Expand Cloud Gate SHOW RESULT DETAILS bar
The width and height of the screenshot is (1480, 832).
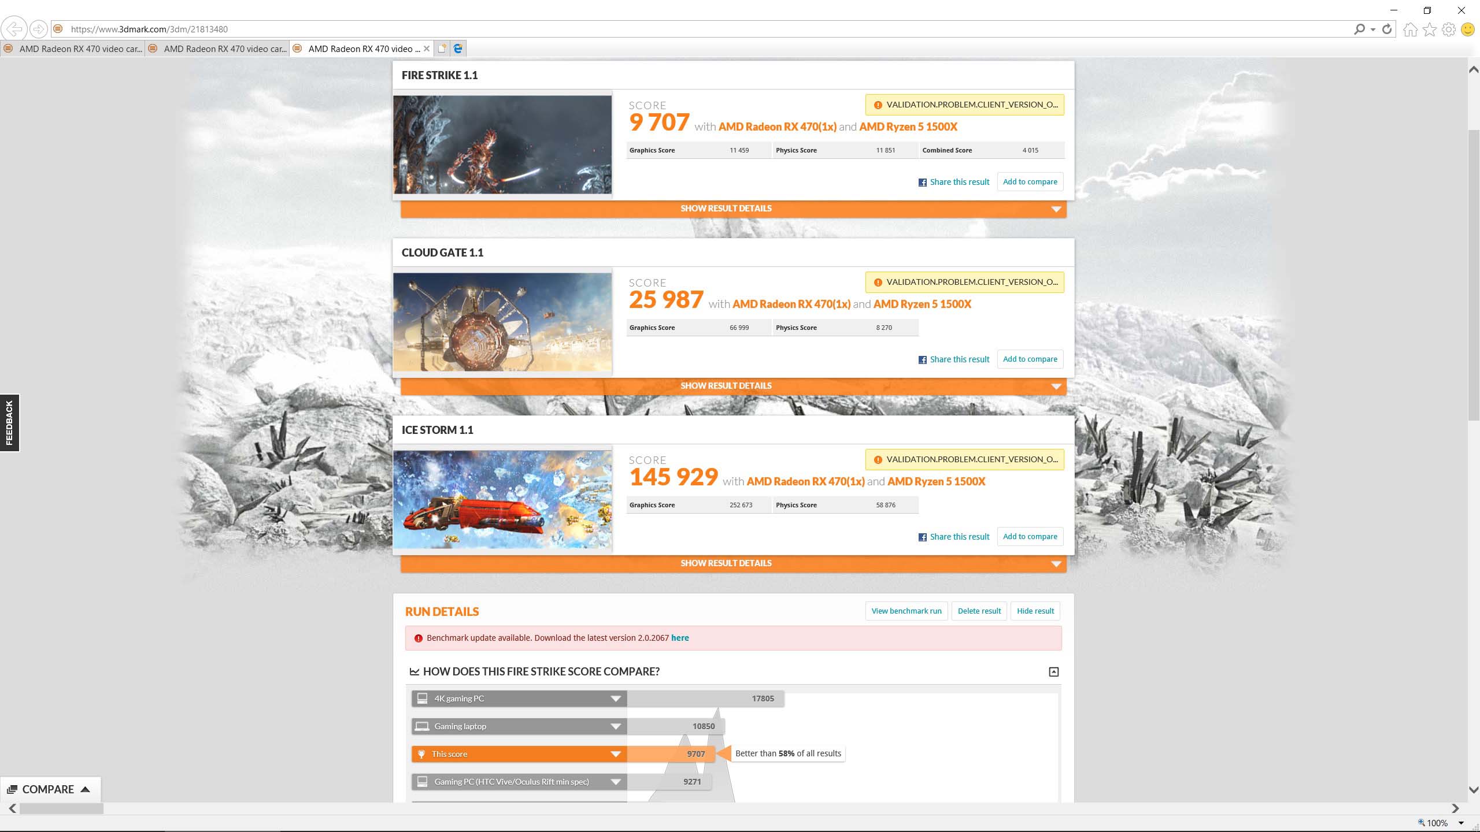(x=733, y=386)
